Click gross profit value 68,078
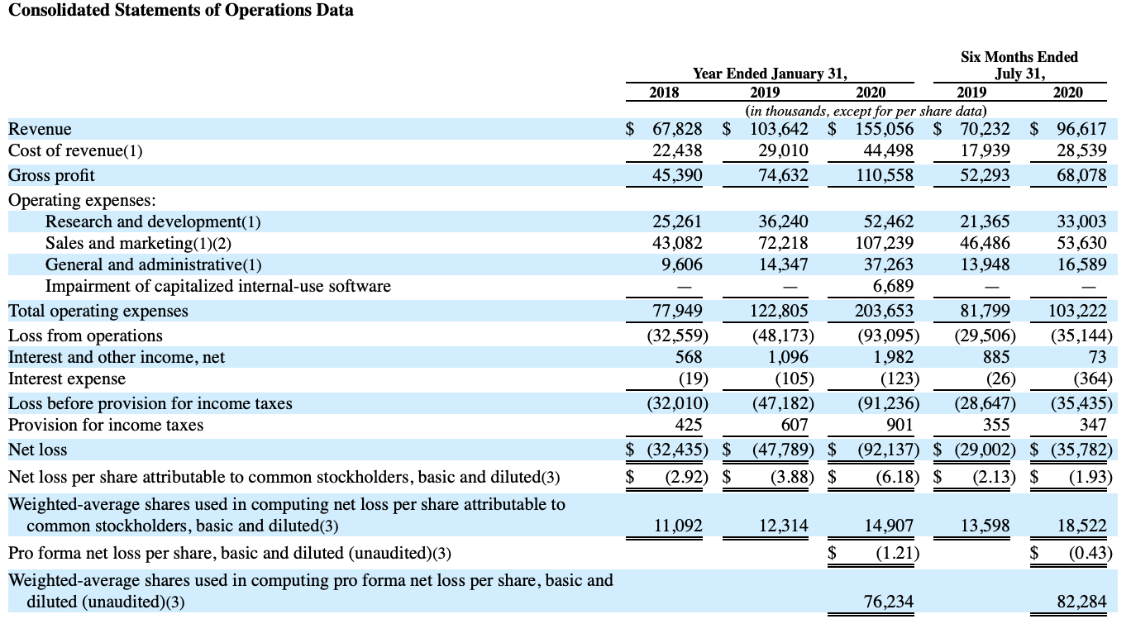Image resolution: width=1131 pixels, height=638 pixels. click(1081, 175)
